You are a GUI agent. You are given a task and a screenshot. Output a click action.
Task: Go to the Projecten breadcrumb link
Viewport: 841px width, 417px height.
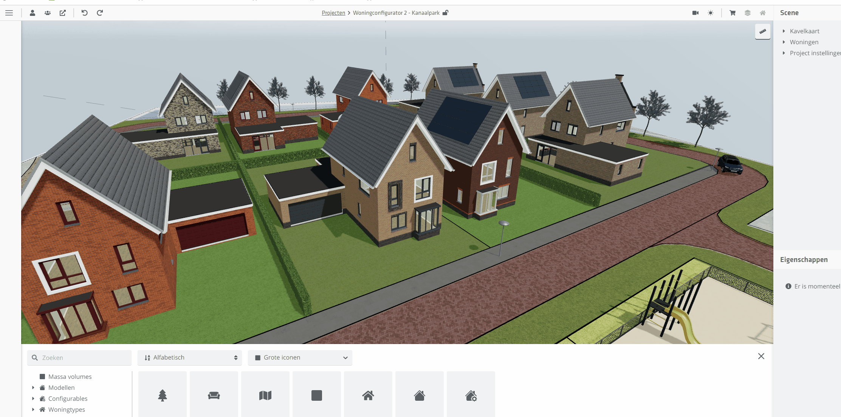pos(333,13)
